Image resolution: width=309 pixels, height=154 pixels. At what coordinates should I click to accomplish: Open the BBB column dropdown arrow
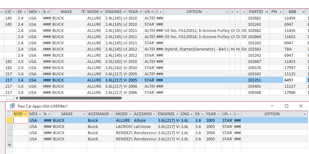coord(303,12)
